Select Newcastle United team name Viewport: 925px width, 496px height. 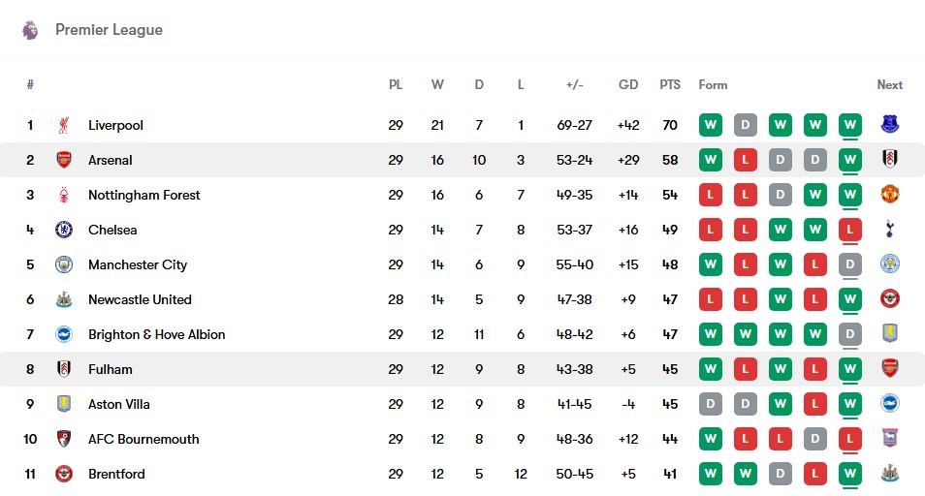(140, 300)
